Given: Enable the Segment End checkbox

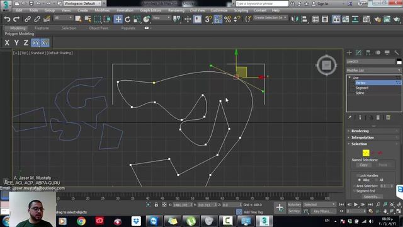Looking at the screenshot, I should 355,190.
